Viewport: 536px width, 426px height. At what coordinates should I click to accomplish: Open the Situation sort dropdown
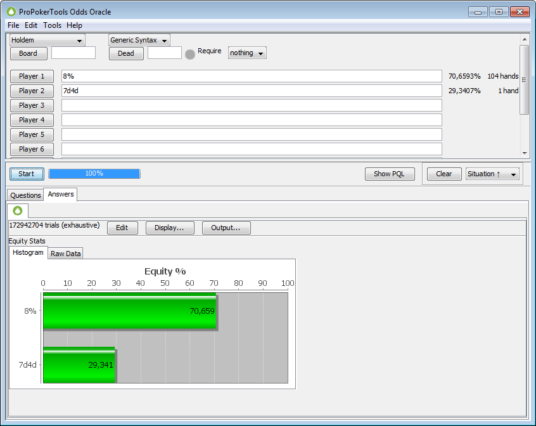(x=492, y=174)
